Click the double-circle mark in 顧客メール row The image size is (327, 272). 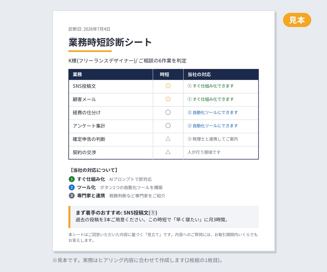click(168, 99)
